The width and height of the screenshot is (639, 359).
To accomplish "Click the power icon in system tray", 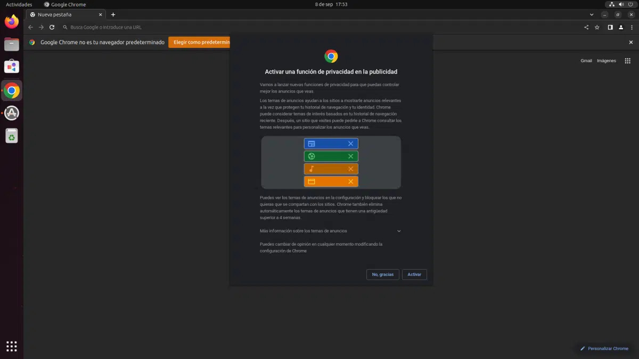I will click(630, 4).
